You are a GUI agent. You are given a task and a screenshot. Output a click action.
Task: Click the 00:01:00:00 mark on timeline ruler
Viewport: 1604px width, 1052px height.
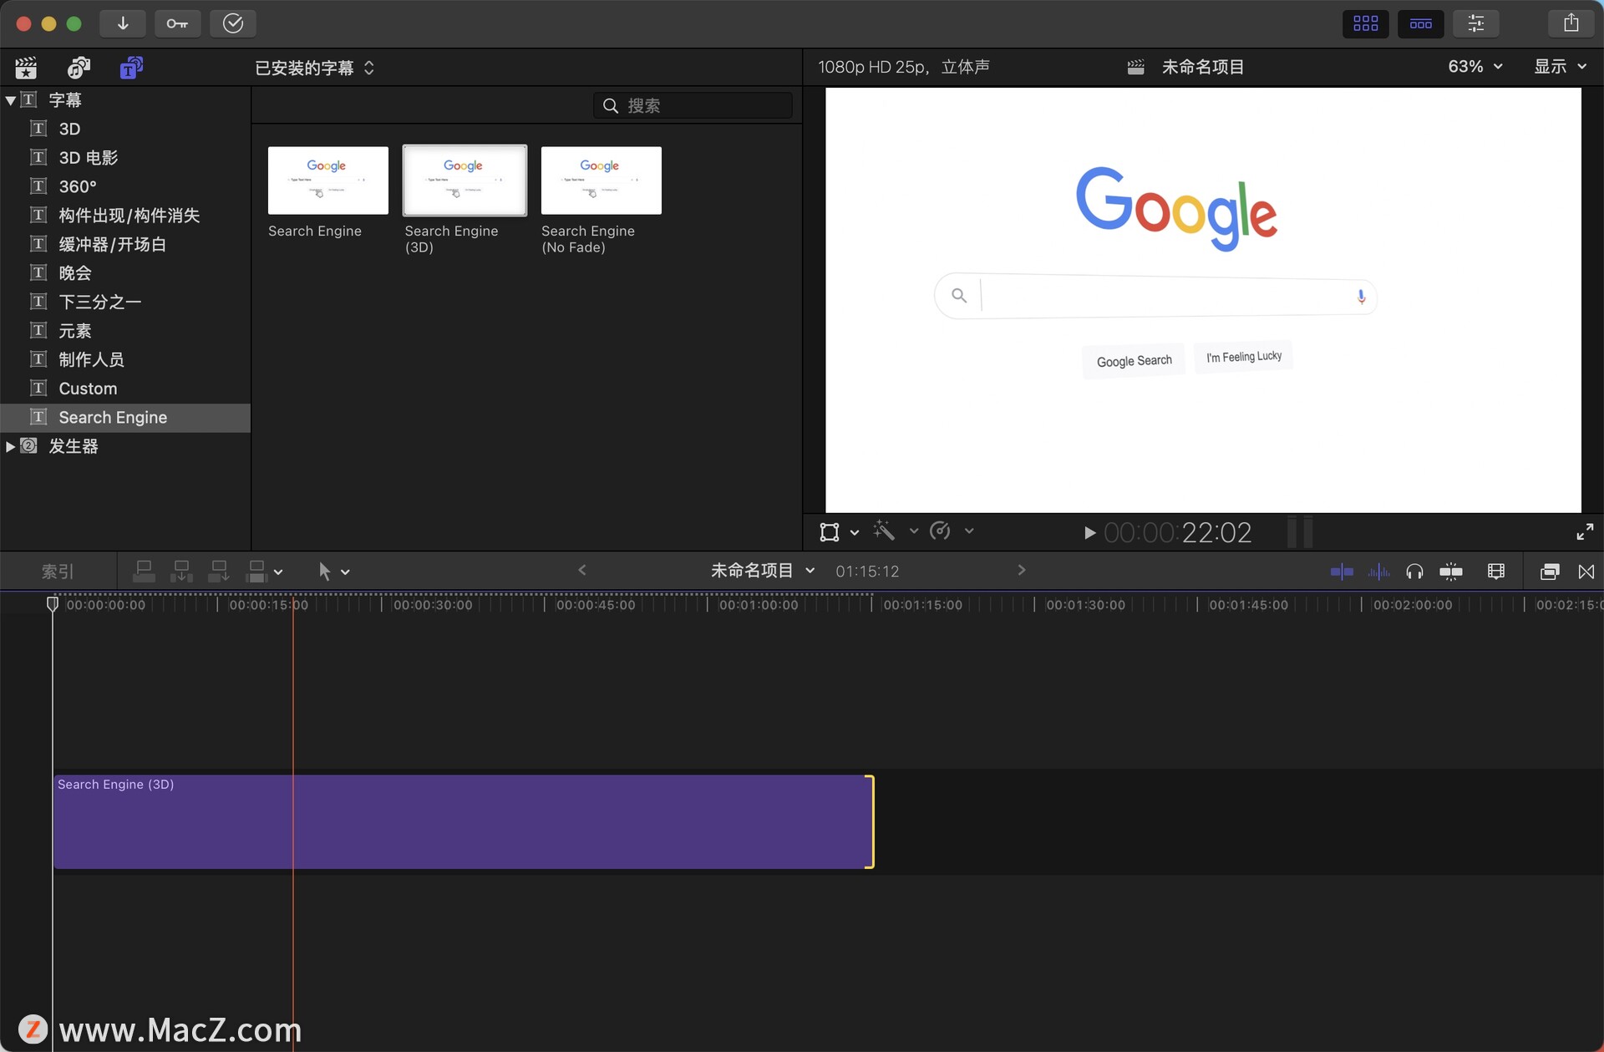click(759, 605)
